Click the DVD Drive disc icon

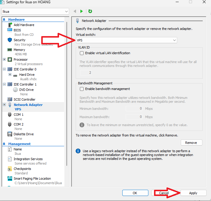coord(15,90)
